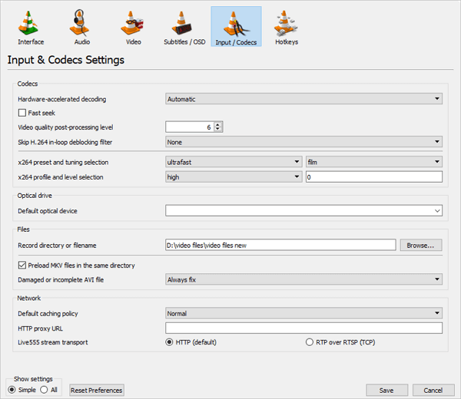Click Browse for record directory
Image resolution: width=461 pixels, height=399 pixels.
(x=421, y=245)
